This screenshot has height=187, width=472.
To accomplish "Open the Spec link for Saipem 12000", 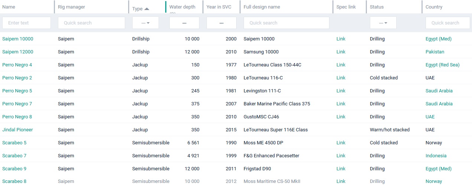I will point(341,52).
